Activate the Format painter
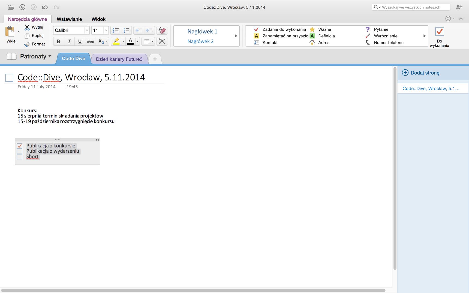 tap(35, 44)
